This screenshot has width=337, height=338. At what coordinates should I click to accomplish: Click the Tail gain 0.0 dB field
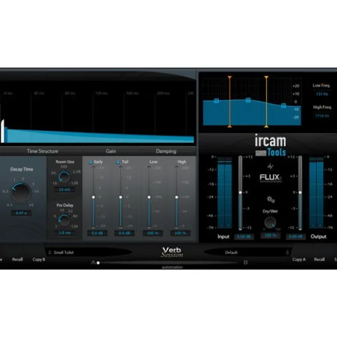coord(125,233)
